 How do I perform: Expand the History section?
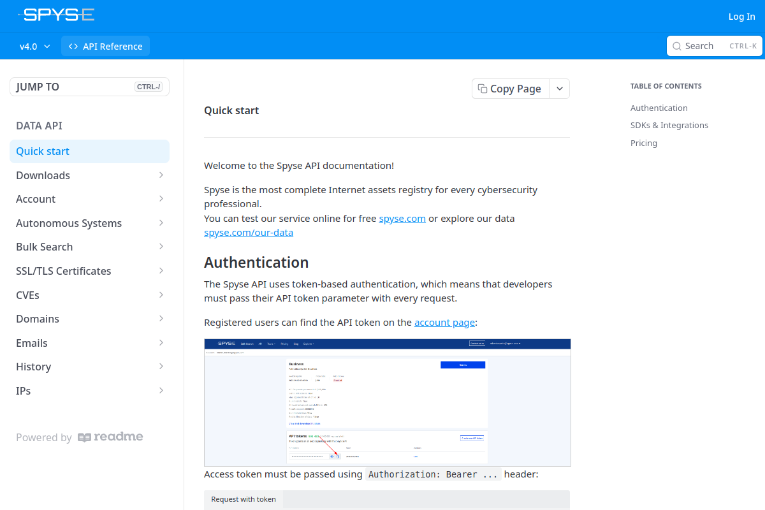tap(161, 367)
